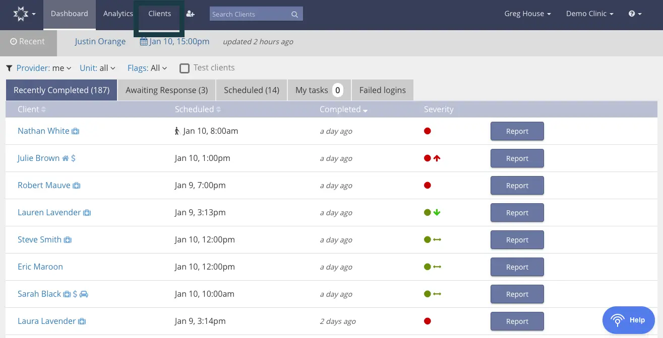
Task: Click the filter funnel icon
Action: tap(9, 68)
